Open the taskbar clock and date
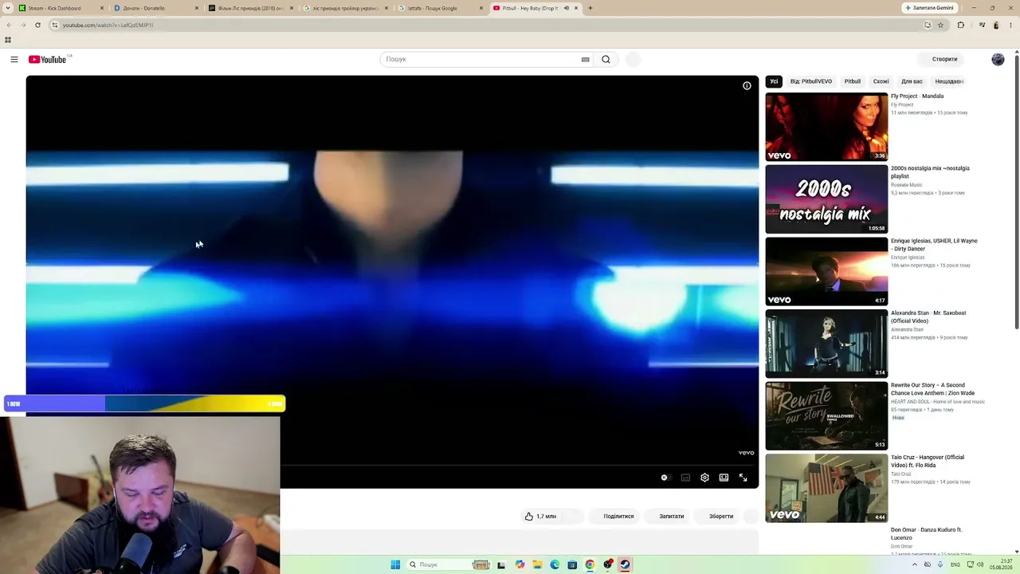1020x574 pixels. point(1002,564)
